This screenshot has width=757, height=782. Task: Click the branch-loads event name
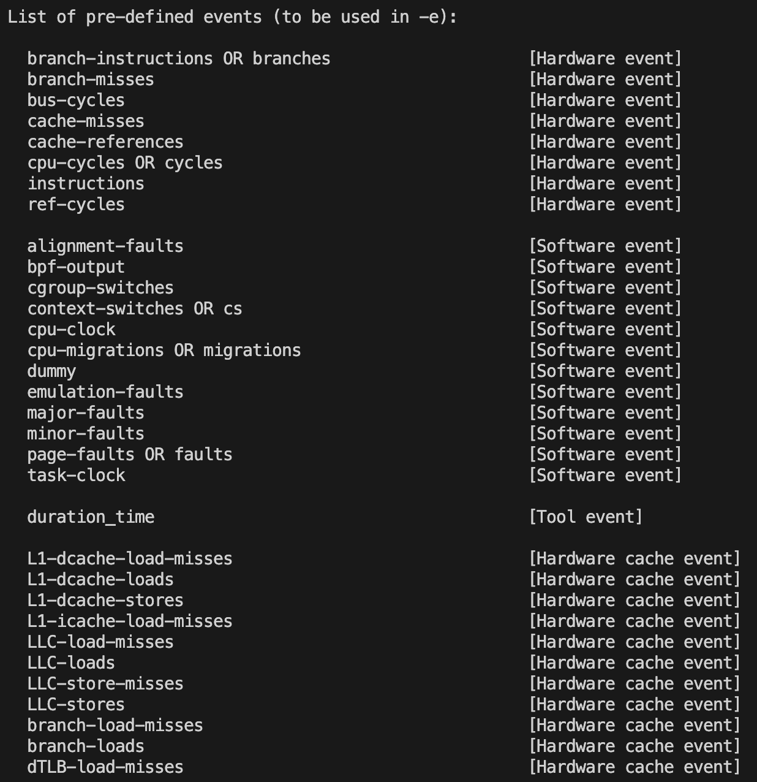(x=85, y=746)
